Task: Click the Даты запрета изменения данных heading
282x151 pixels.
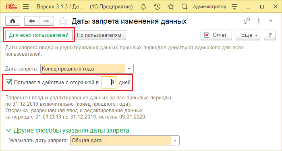Action: [129, 21]
